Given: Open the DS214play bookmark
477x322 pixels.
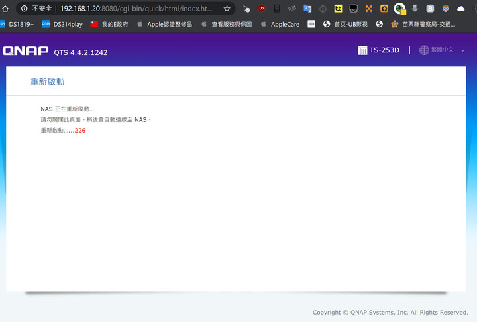Looking at the screenshot, I should (62, 24).
